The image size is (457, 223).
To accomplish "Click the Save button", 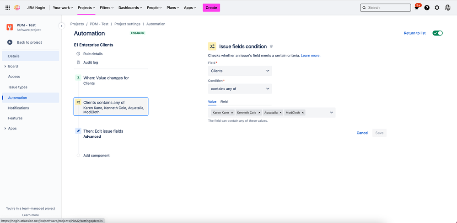I will tap(379, 133).
